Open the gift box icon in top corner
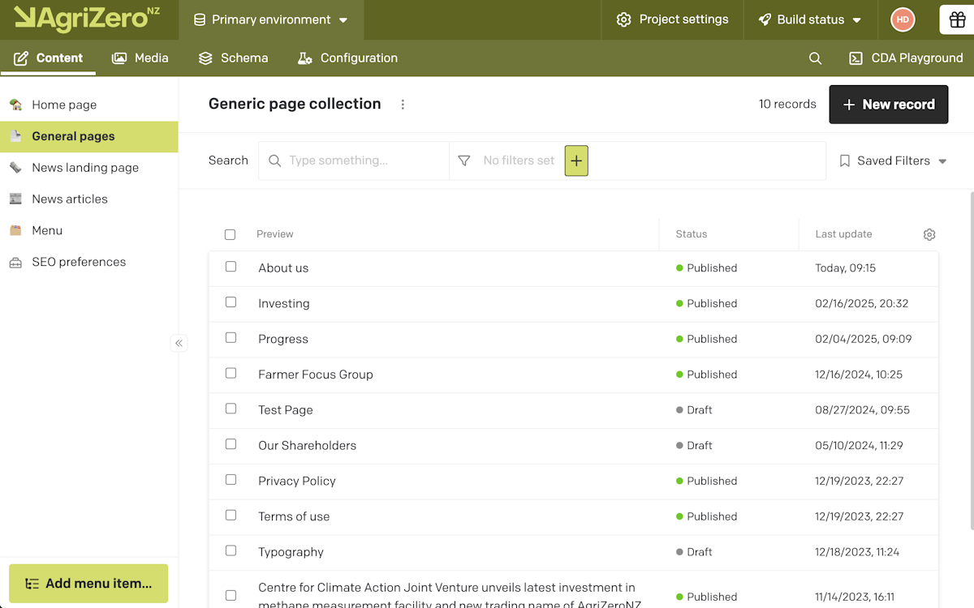This screenshot has width=974, height=608. 958,19
